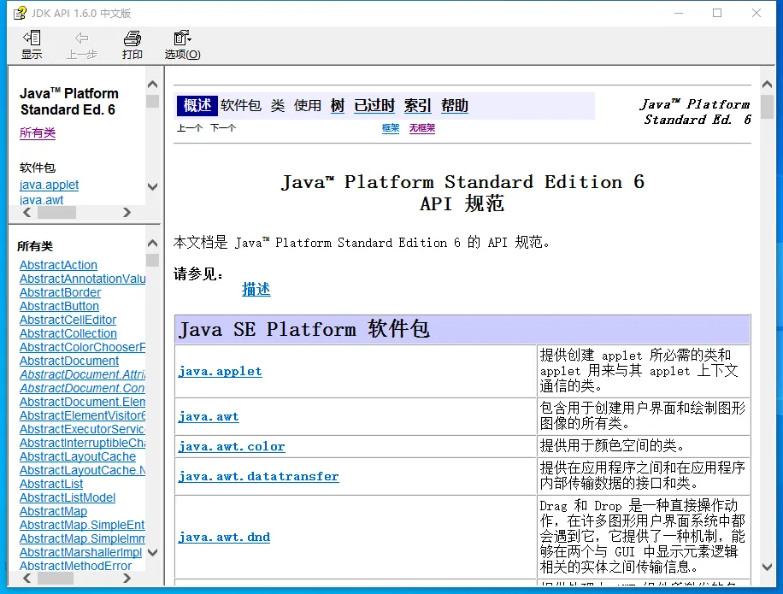Image resolution: width=783 pixels, height=594 pixels.
Task: Open java.applet in the packages list
Action: point(49,185)
